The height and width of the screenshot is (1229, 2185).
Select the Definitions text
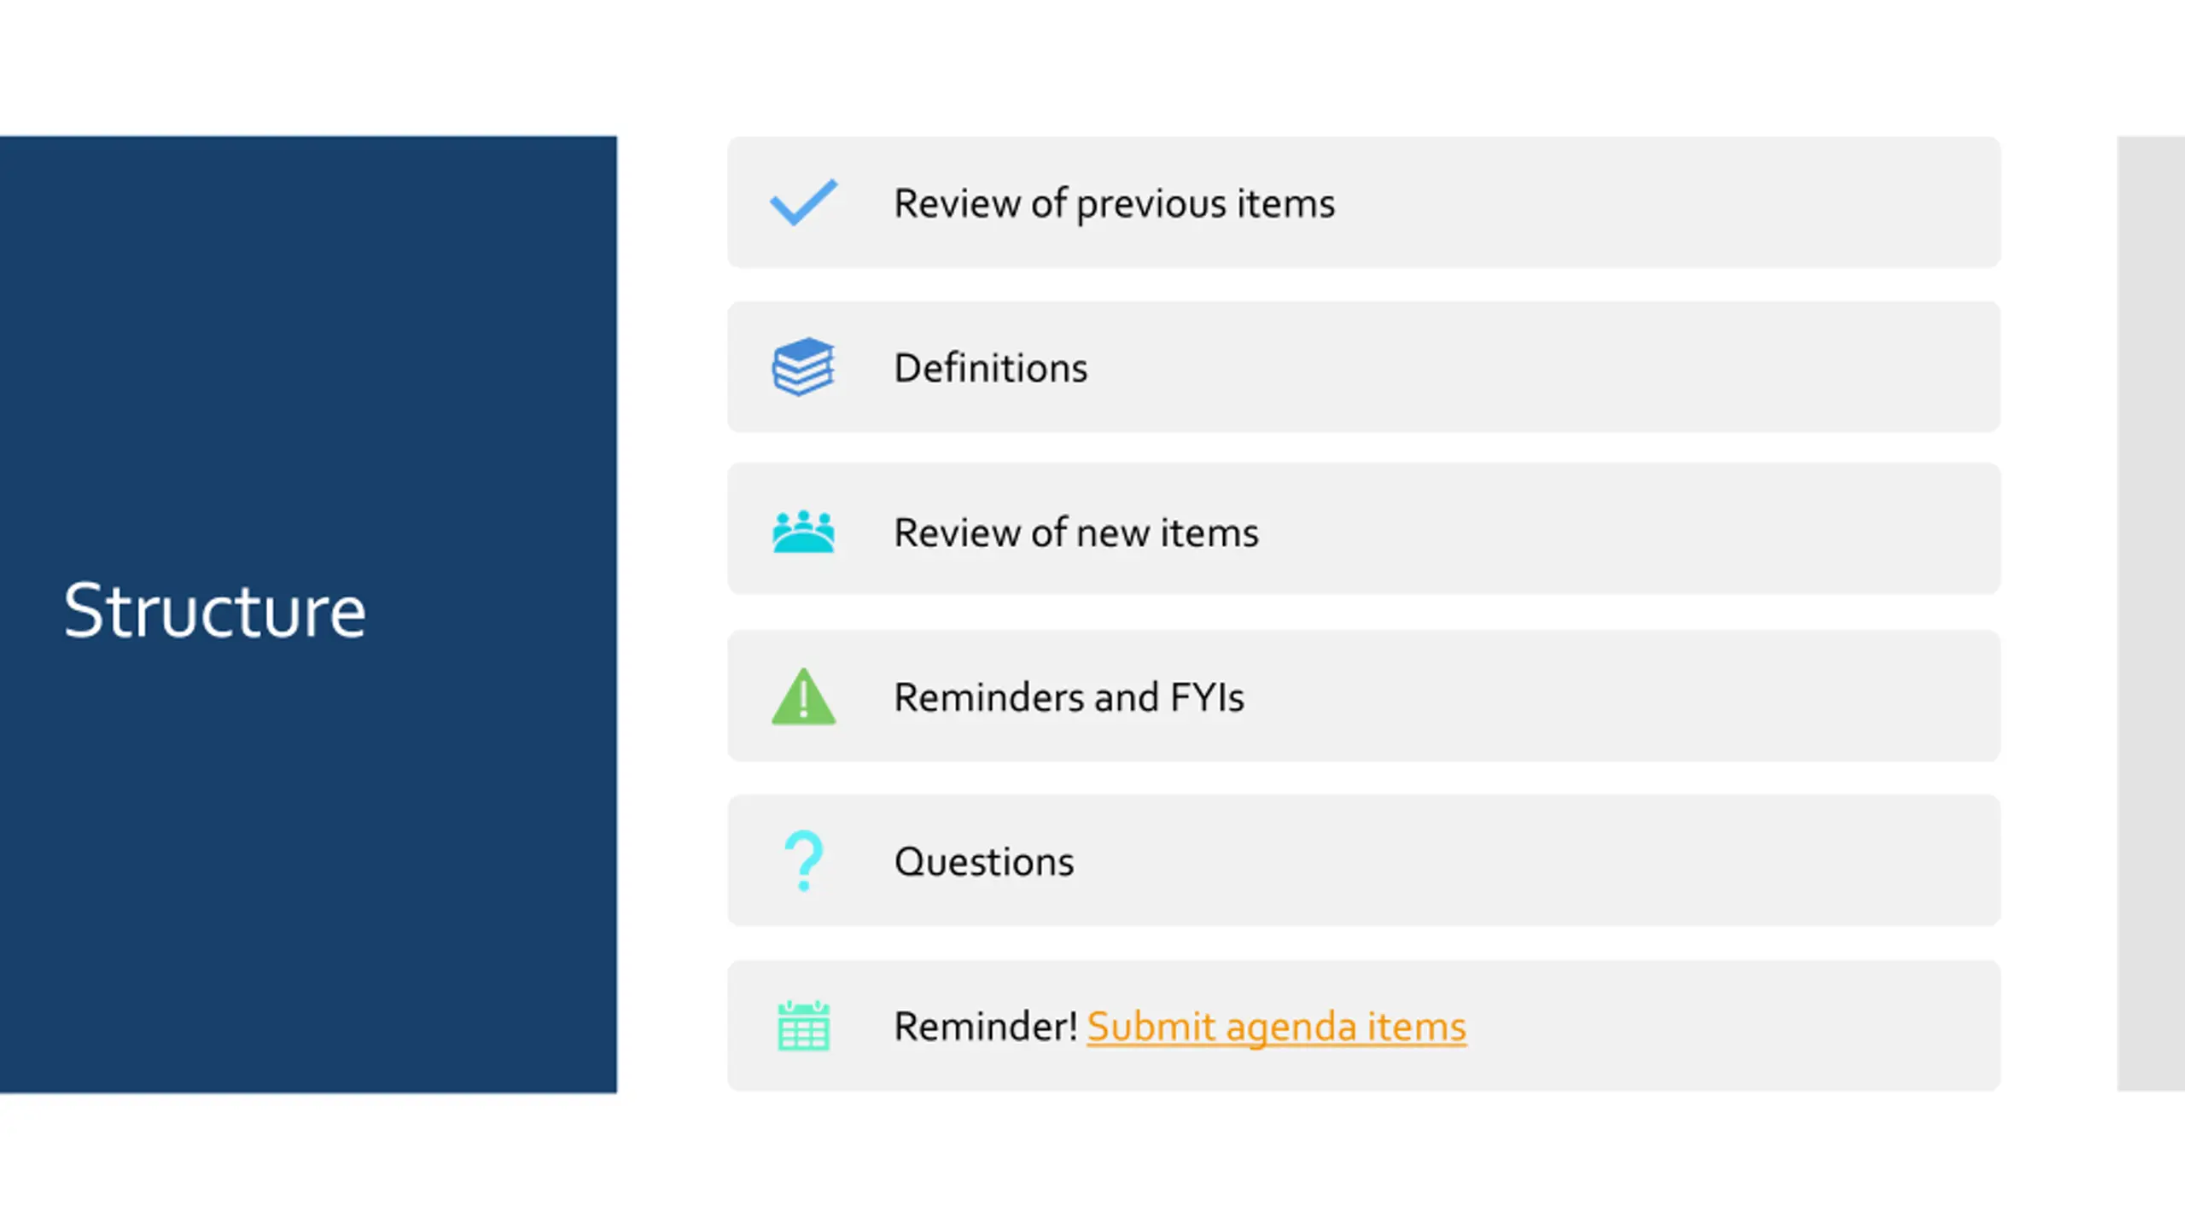pos(990,368)
